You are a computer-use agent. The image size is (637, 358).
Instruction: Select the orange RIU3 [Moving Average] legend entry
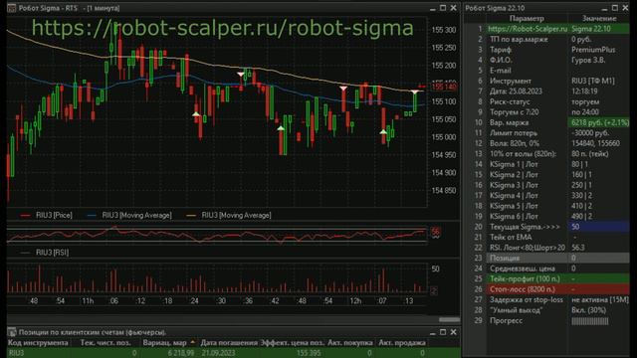pos(229,215)
